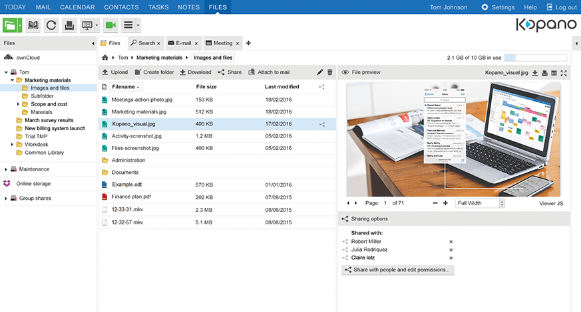Open the CALENDAR menu
The height and width of the screenshot is (312, 581).
click(77, 7)
